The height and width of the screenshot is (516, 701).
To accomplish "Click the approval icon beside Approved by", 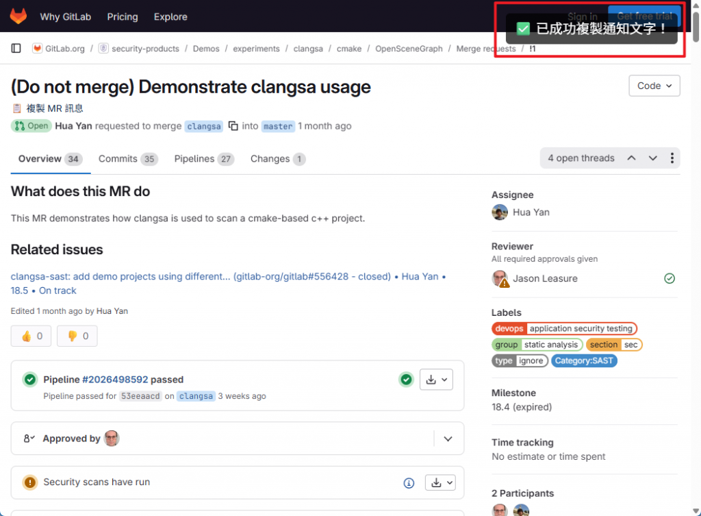I will (29, 439).
